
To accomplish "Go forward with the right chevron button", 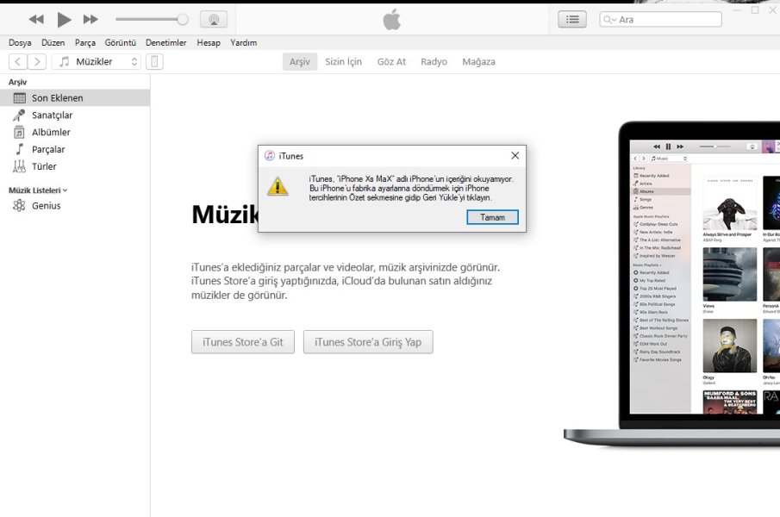I will click(37, 61).
